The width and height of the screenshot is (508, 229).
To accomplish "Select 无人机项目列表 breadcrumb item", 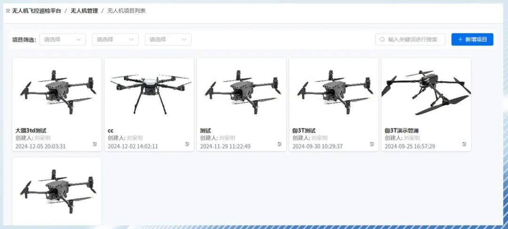I will tap(126, 11).
